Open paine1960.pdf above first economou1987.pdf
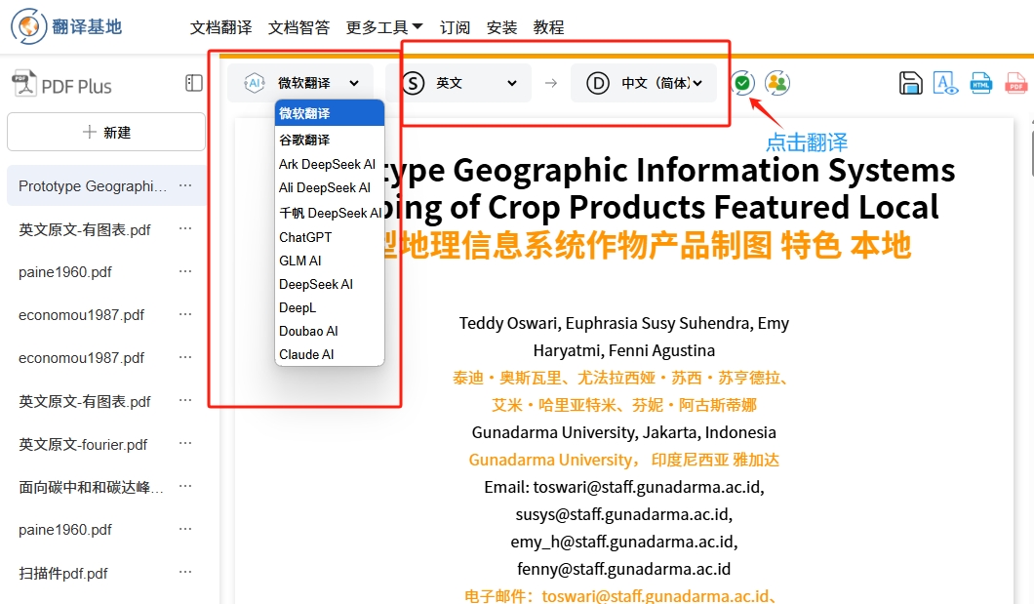 65,272
